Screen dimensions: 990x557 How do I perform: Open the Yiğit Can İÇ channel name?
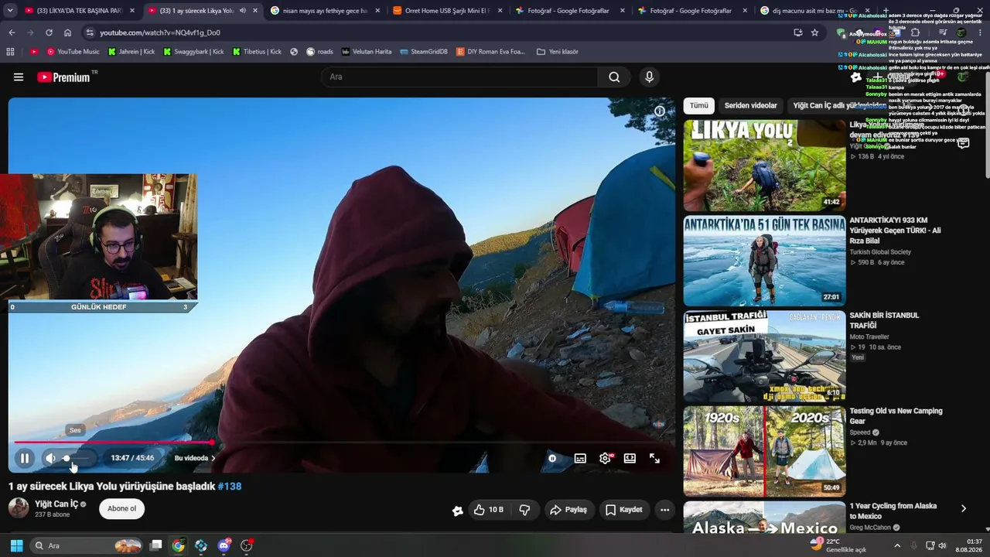pos(56,504)
